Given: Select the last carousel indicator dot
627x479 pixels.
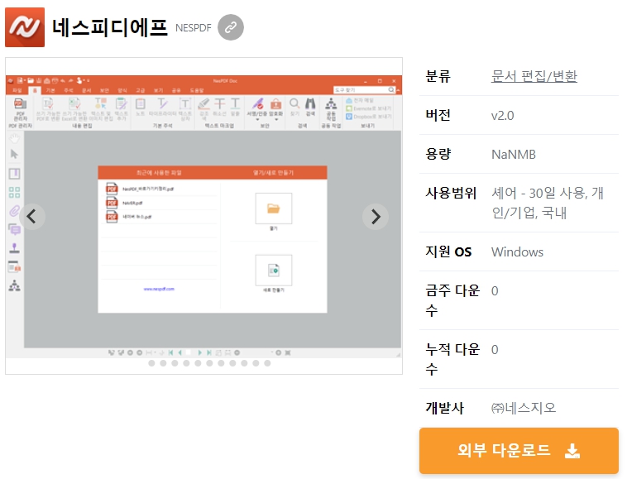Looking at the screenshot, I should [267, 363].
